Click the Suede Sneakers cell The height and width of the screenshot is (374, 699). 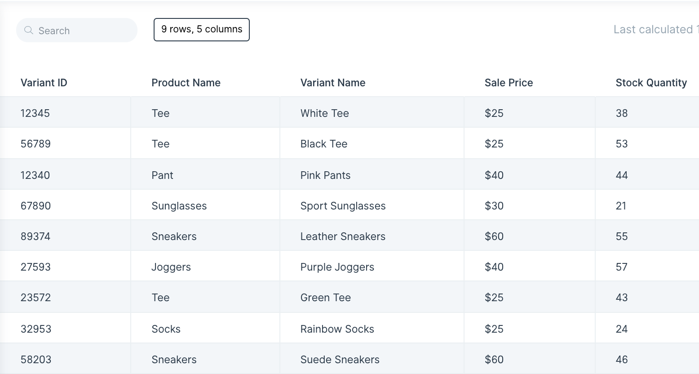[x=372, y=359]
